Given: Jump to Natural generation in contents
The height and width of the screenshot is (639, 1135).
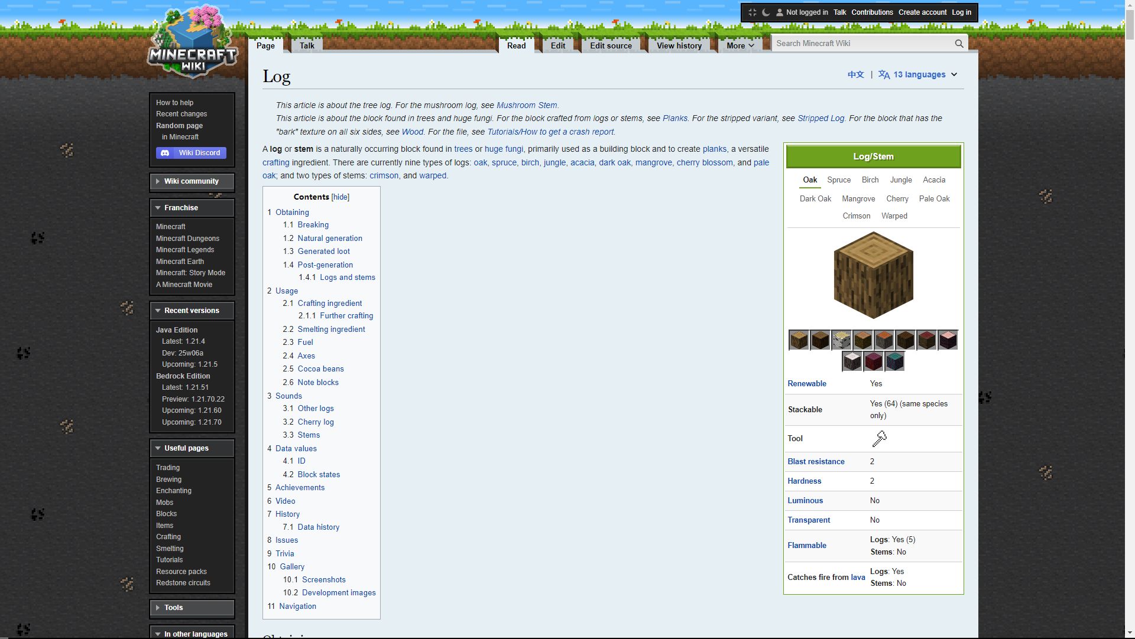Looking at the screenshot, I should click(330, 239).
